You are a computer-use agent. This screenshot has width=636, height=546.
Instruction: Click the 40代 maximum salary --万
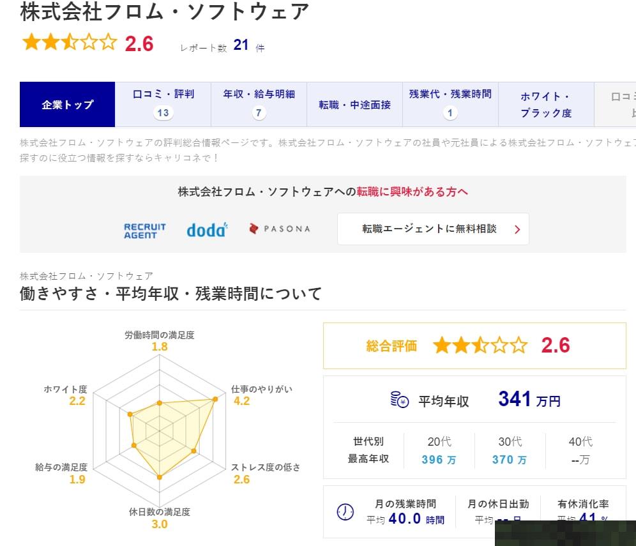(580, 460)
